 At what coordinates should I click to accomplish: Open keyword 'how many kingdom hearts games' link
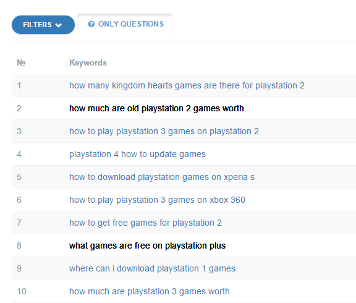(x=187, y=85)
